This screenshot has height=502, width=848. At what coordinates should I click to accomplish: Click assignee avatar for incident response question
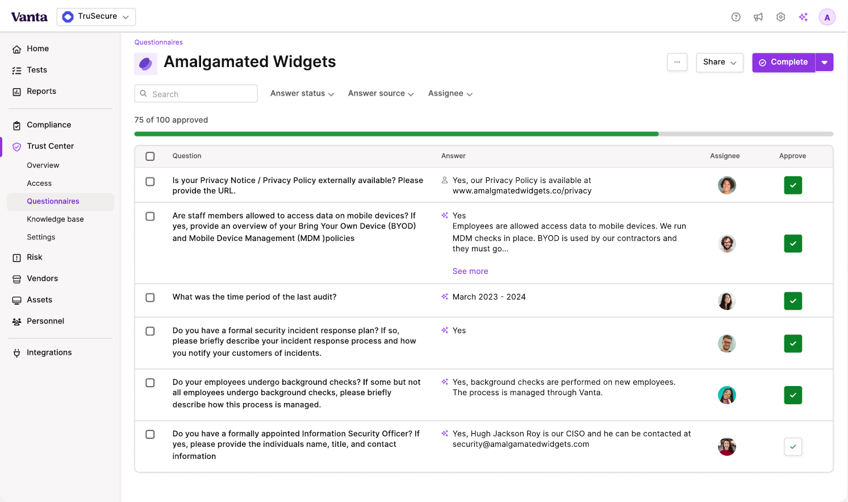pyautogui.click(x=727, y=343)
